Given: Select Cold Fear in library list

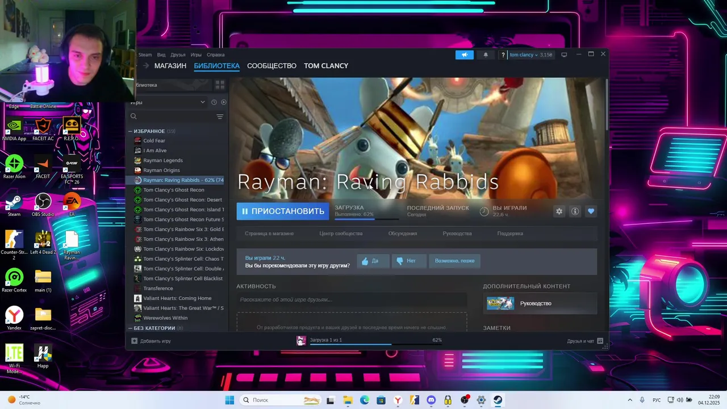Looking at the screenshot, I should coord(154,141).
